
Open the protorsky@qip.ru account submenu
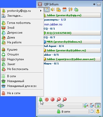22,11
